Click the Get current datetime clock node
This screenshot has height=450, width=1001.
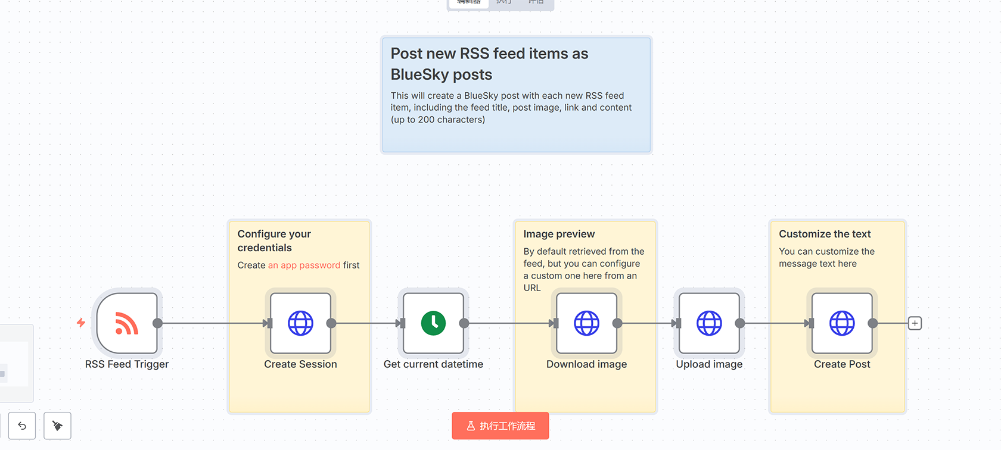pyautogui.click(x=433, y=323)
